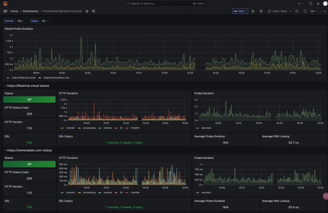The height and width of the screenshot is (213, 328).
Task: Share the dashboard via share icon
Action: click(93, 11)
